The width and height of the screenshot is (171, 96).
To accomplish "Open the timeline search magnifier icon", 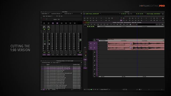I will [x=110, y=90].
